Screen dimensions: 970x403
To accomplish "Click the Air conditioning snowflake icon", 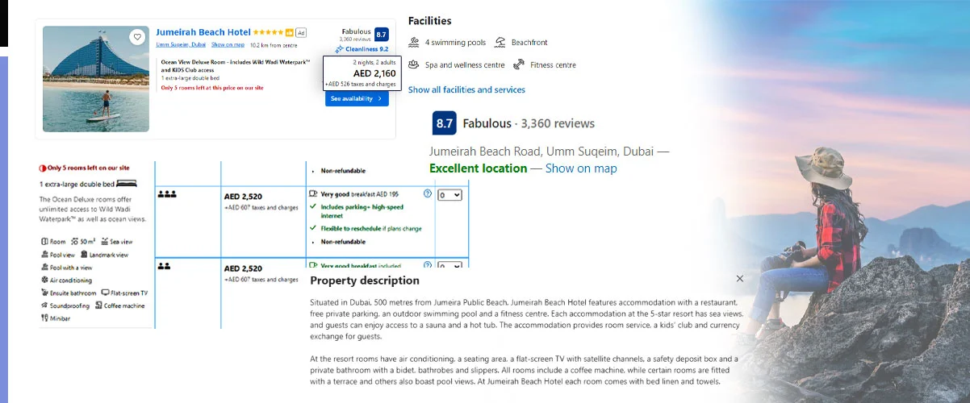I will [x=44, y=280].
